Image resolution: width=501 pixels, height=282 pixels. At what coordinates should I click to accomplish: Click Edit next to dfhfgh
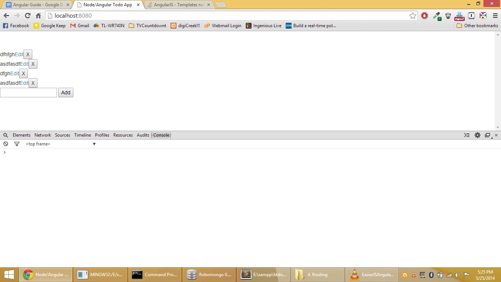tap(19, 54)
